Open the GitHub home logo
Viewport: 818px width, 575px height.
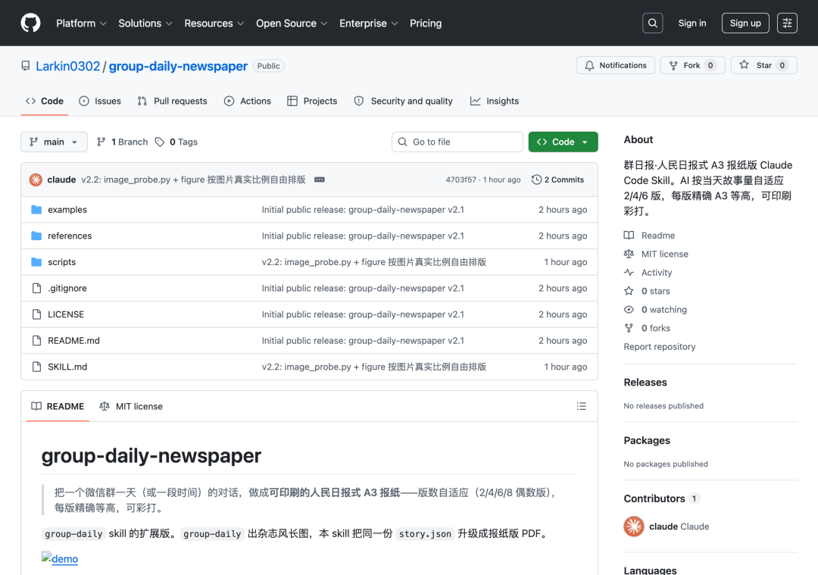[x=30, y=23]
